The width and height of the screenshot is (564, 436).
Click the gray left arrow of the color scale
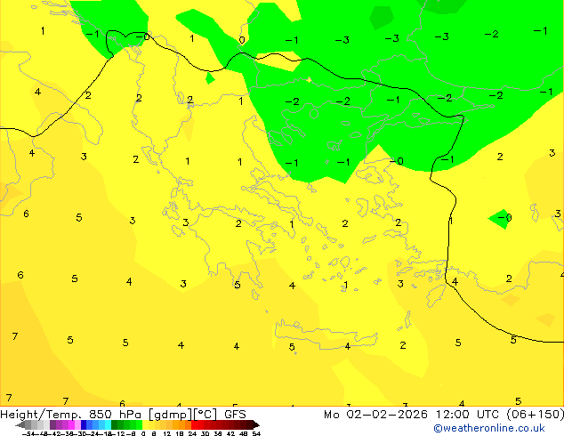click(20, 424)
